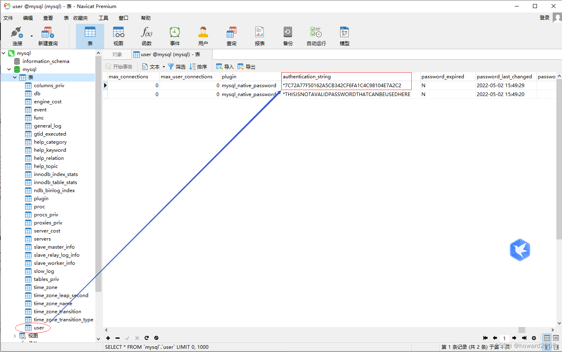This screenshot has width=562, height=352.
Task: Select the user @mysql (mysql) tab
Action: tap(172, 54)
